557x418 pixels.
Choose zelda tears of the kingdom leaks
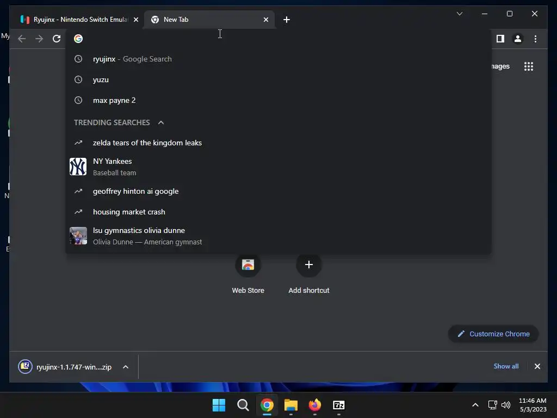[x=278, y=143]
